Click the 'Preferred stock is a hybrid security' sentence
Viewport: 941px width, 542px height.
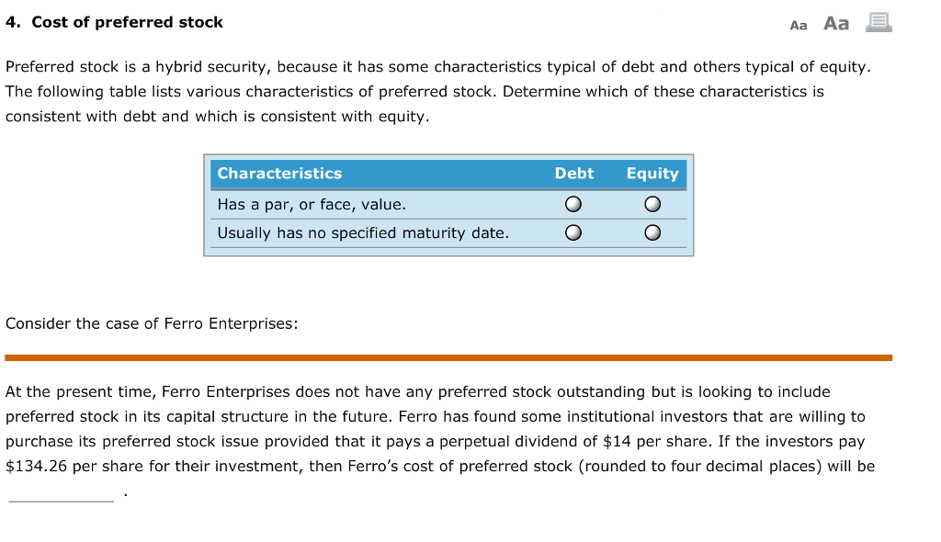click(138, 67)
